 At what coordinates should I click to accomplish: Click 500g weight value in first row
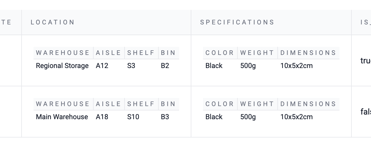click(x=248, y=66)
